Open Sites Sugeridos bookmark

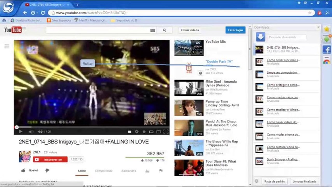(59, 20)
